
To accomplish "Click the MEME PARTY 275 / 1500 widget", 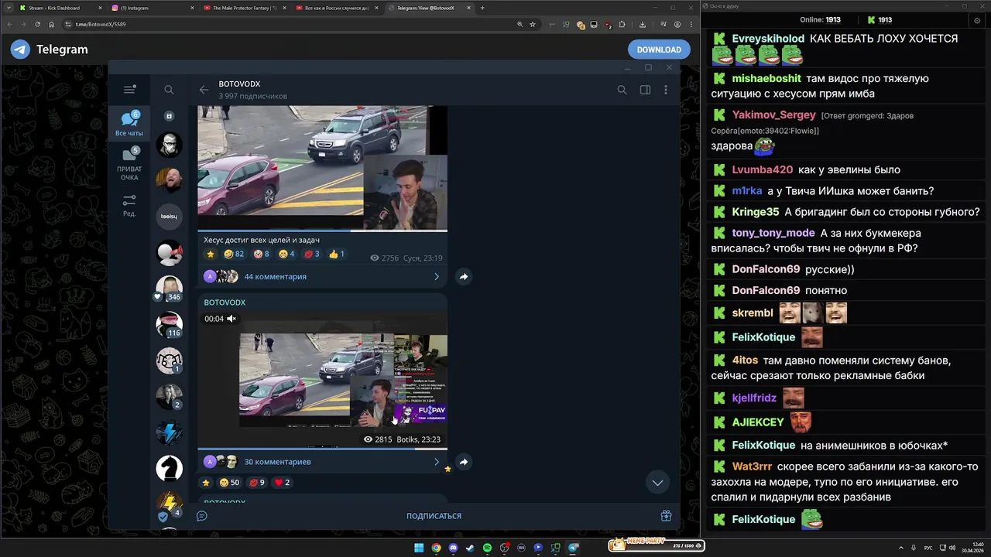I will pyautogui.click(x=656, y=545).
